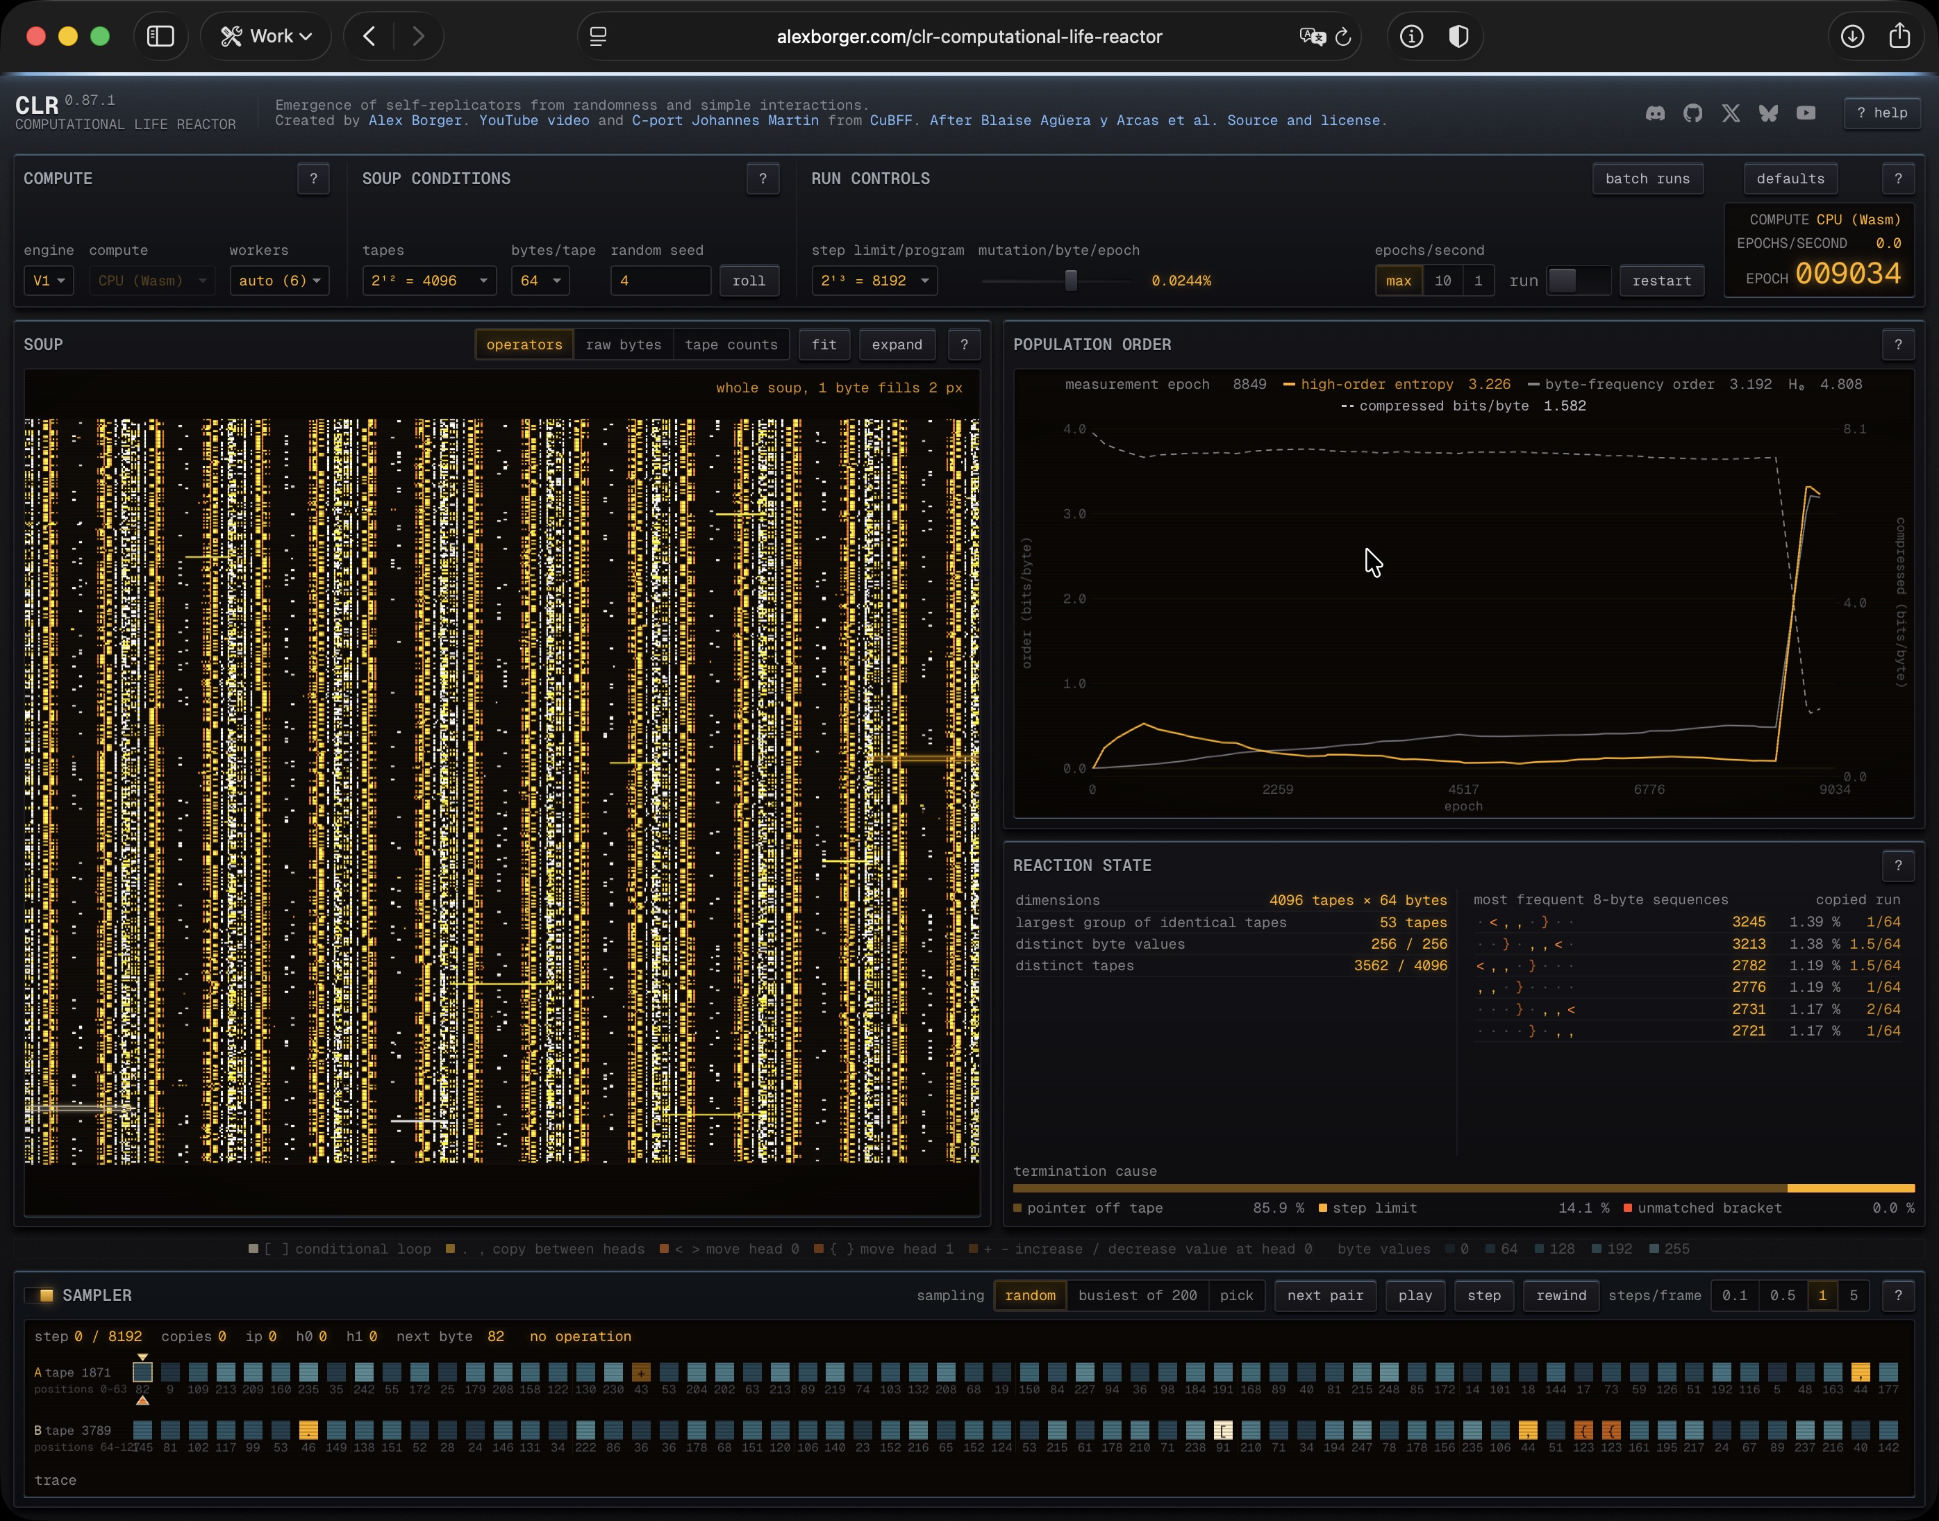The height and width of the screenshot is (1521, 1939).
Task: Set steps/frame to 0.5
Action: tap(1782, 1296)
